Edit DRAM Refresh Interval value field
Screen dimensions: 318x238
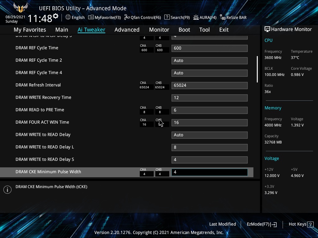(210, 86)
